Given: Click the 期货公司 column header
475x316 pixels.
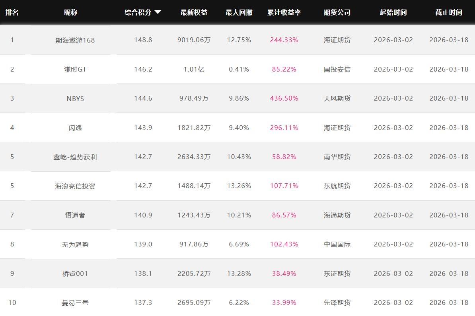Looking at the screenshot, I should click(337, 12).
